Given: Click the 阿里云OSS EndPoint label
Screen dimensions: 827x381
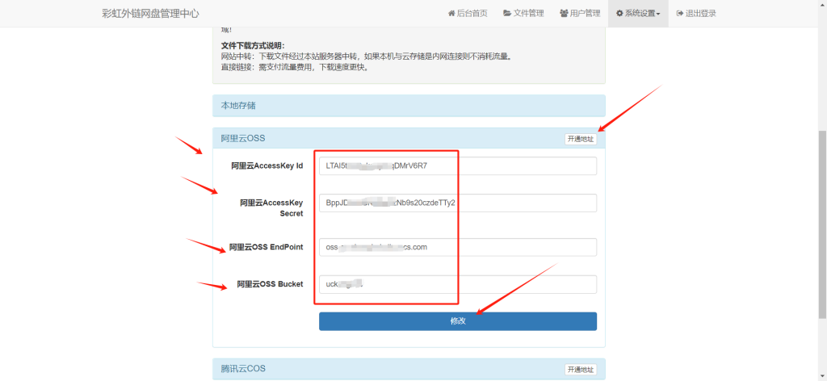Looking at the screenshot, I should 266,247.
